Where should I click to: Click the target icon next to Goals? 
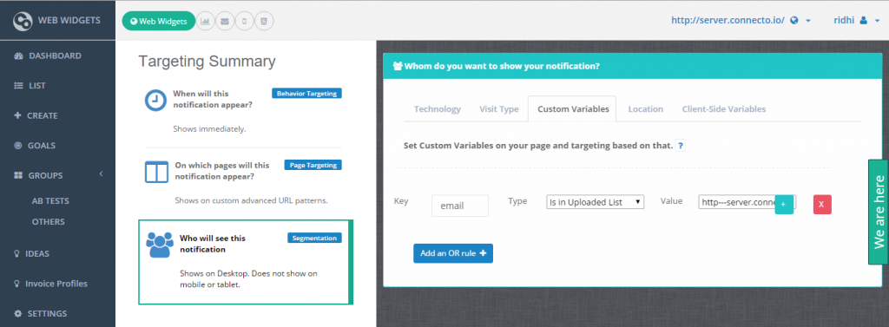pos(17,146)
